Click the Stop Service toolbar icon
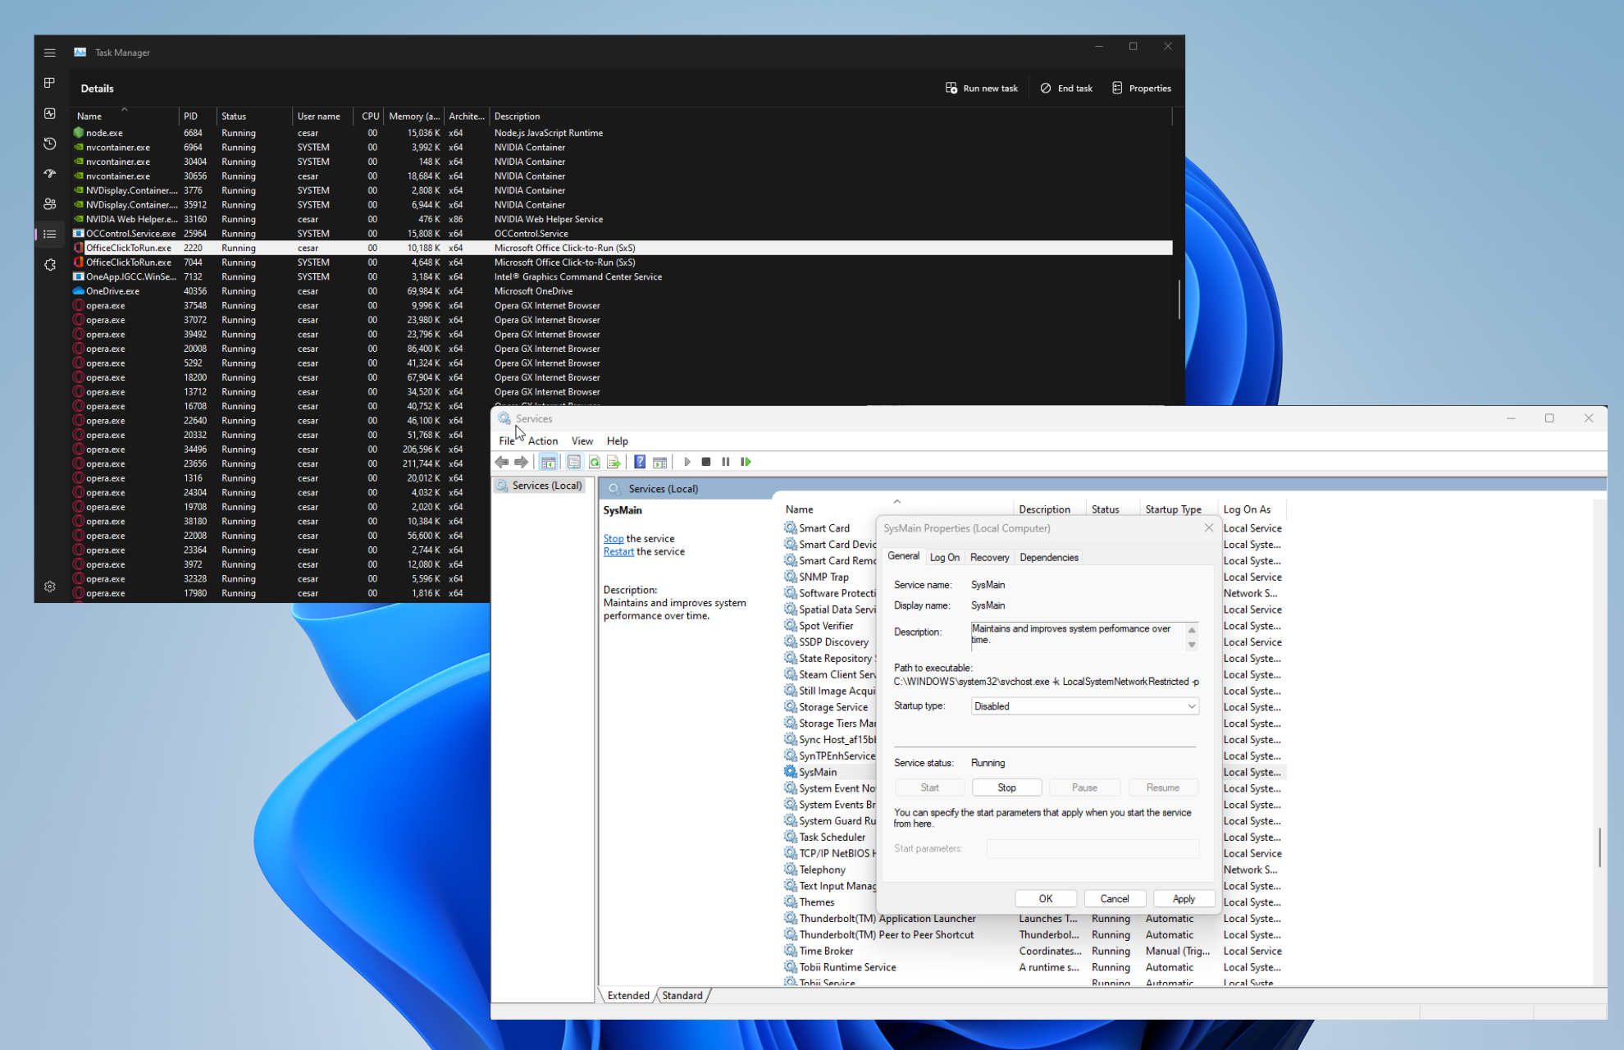Image resolution: width=1624 pixels, height=1050 pixels. 705,462
